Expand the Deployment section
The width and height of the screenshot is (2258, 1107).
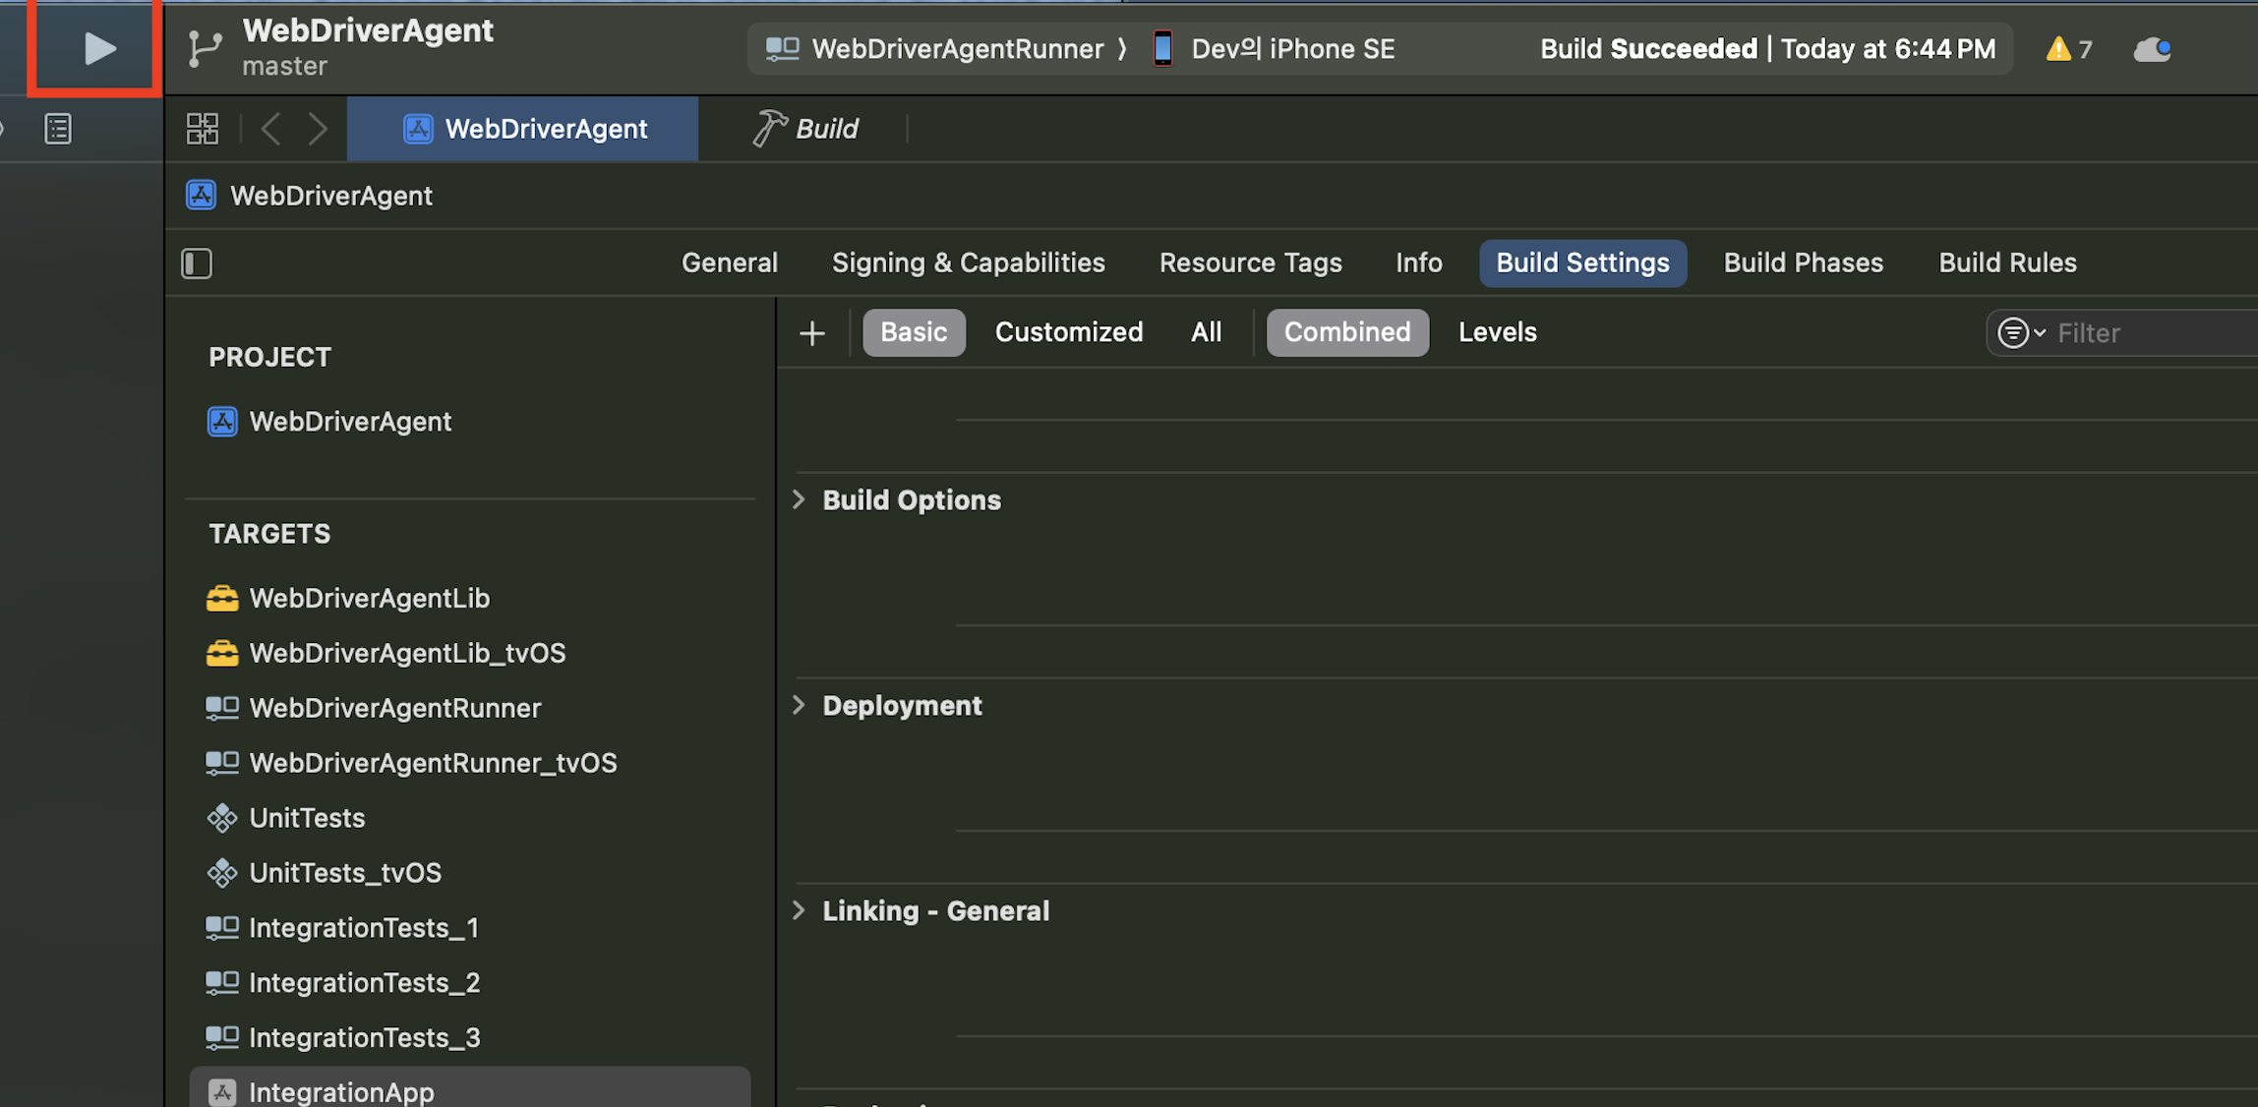pyautogui.click(x=799, y=705)
